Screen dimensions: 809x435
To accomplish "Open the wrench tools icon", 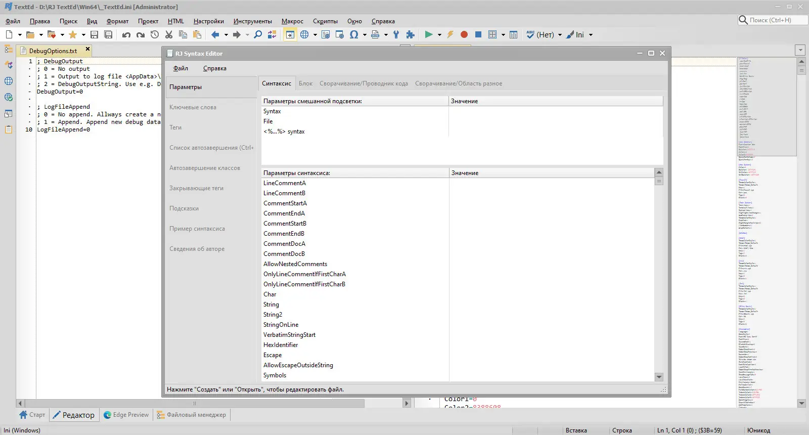I will [x=396, y=34].
